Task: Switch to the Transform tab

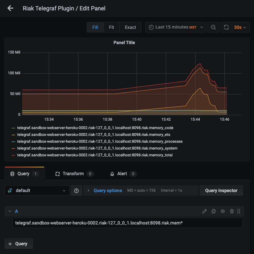Action: (x=74, y=174)
